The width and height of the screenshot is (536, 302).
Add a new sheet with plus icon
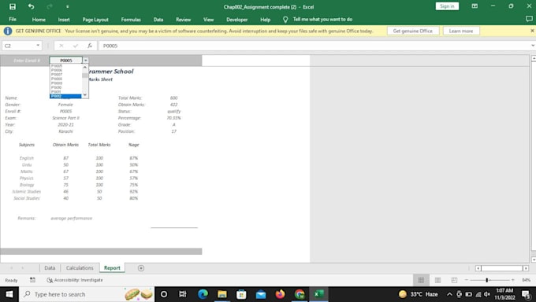pyautogui.click(x=141, y=268)
